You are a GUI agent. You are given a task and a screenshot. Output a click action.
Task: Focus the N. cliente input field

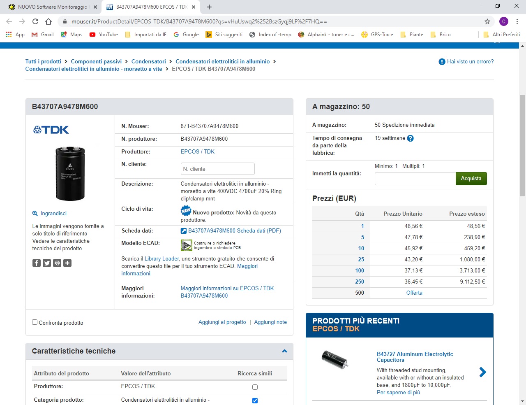[x=218, y=169]
